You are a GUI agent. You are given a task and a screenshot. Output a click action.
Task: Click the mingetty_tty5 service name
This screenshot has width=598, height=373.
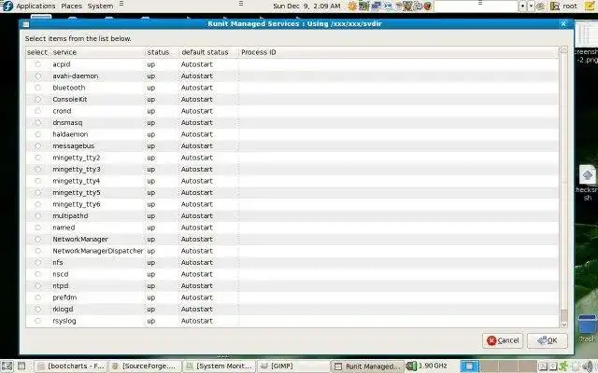tap(77, 193)
